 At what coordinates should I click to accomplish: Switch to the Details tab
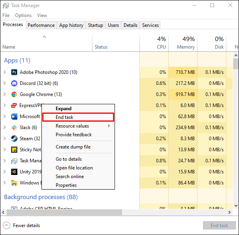point(130,25)
